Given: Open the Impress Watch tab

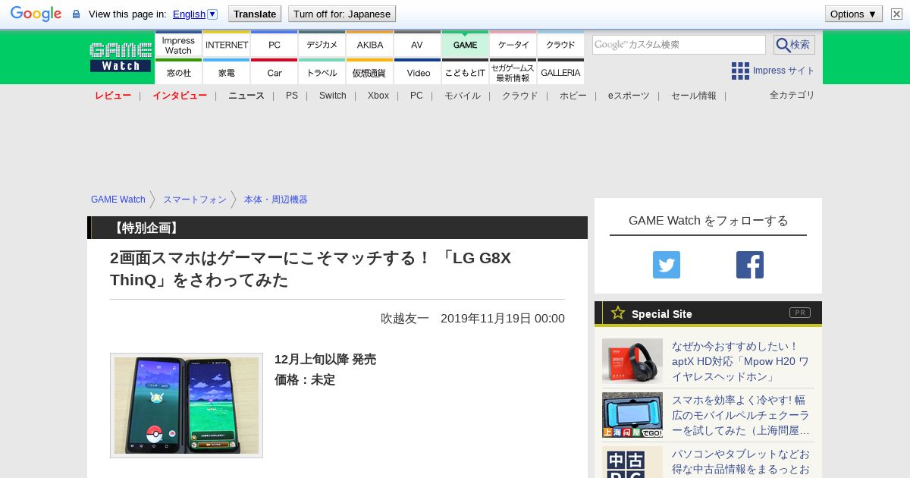Looking at the screenshot, I should pyautogui.click(x=178, y=45).
